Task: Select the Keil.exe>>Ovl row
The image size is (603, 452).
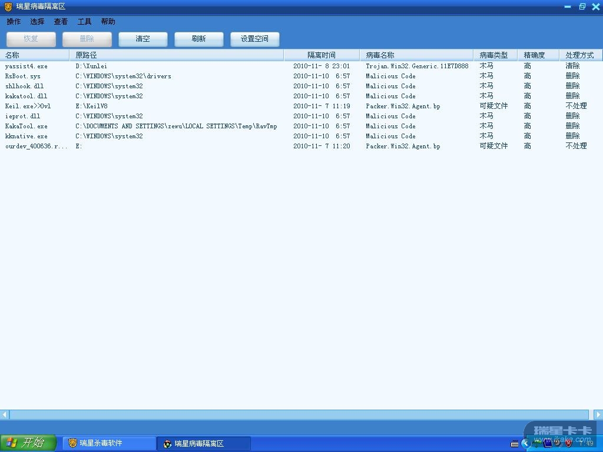Action: point(301,106)
